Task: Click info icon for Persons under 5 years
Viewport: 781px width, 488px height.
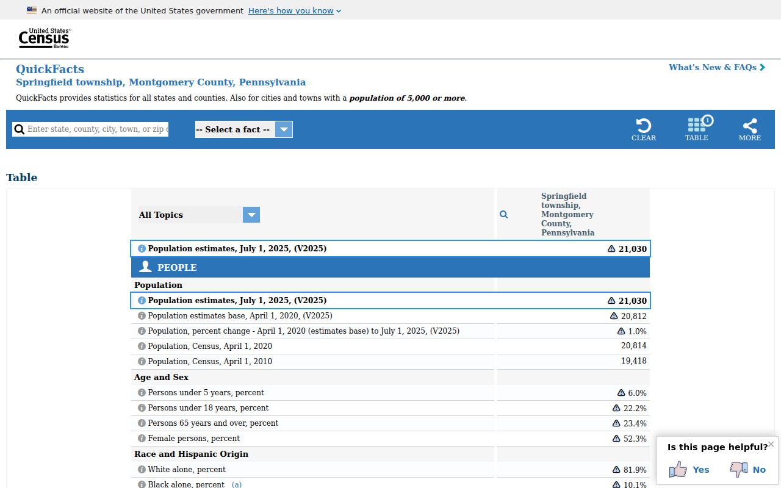Action: pyautogui.click(x=142, y=393)
